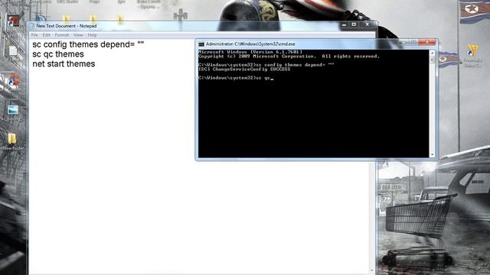
Task: Open the Notepad Edit menu
Action: coord(46,35)
